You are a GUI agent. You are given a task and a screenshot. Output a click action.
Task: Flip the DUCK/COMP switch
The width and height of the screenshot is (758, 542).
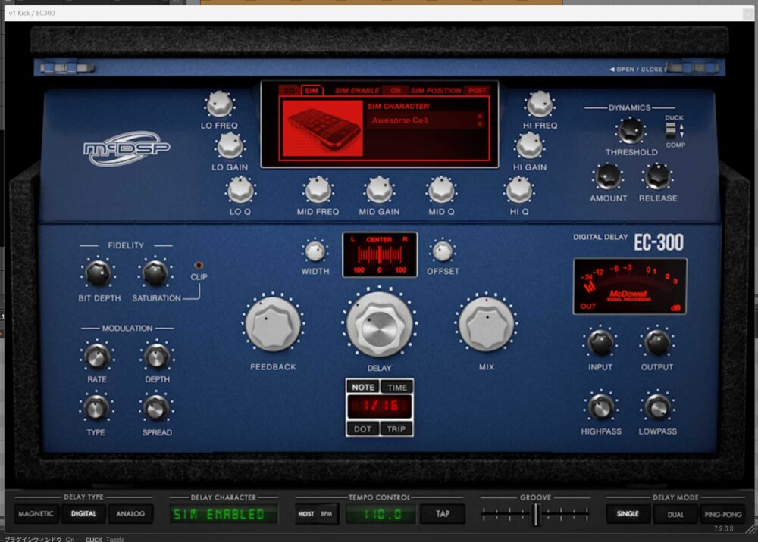click(x=671, y=130)
